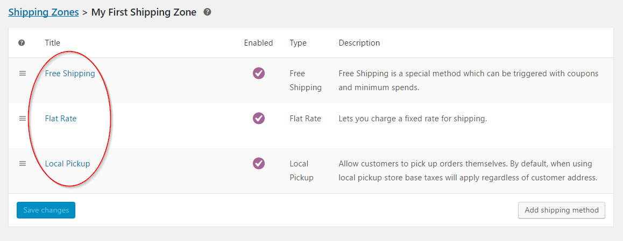623x241 pixels.
Task: Click the Type column header
Action: point(298,43)
